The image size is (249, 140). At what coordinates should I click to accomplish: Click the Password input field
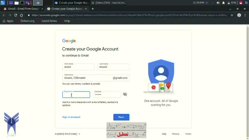[76, 94]
